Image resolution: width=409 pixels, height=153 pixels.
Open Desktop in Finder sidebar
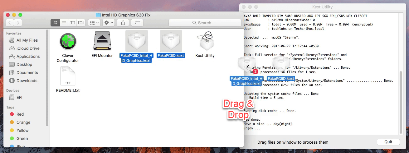pyautogui.click(x=21, y=64)
